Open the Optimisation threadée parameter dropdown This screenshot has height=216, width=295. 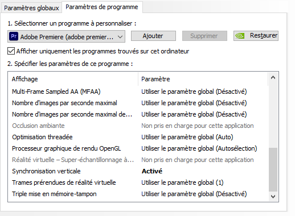click(x=187, y=137)
